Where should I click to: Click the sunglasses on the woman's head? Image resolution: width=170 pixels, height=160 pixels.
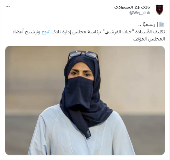(x=83, y=55)
